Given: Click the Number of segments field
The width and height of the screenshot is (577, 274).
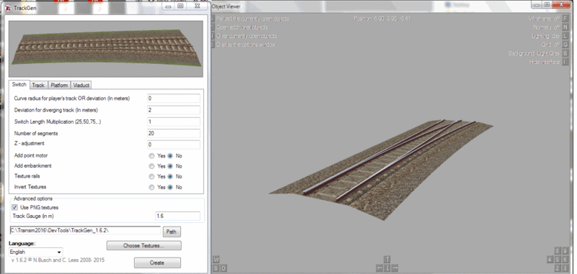Looking at the screenshot, I should tap(174, 134).
